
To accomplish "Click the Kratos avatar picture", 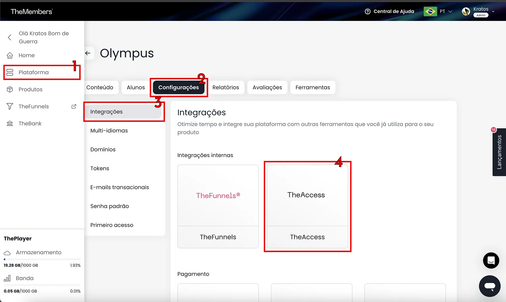I will (466, 11).
